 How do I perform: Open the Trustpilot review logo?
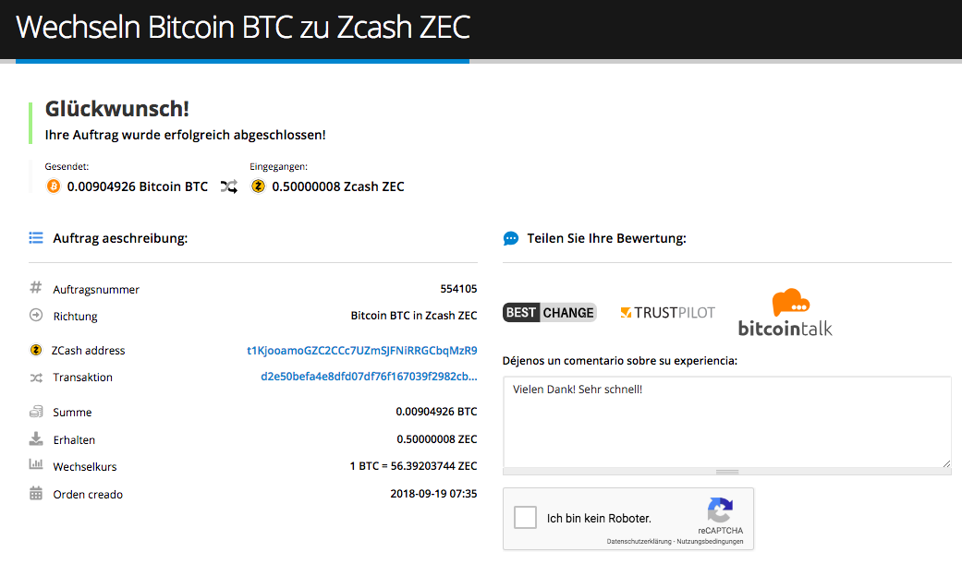667,313
